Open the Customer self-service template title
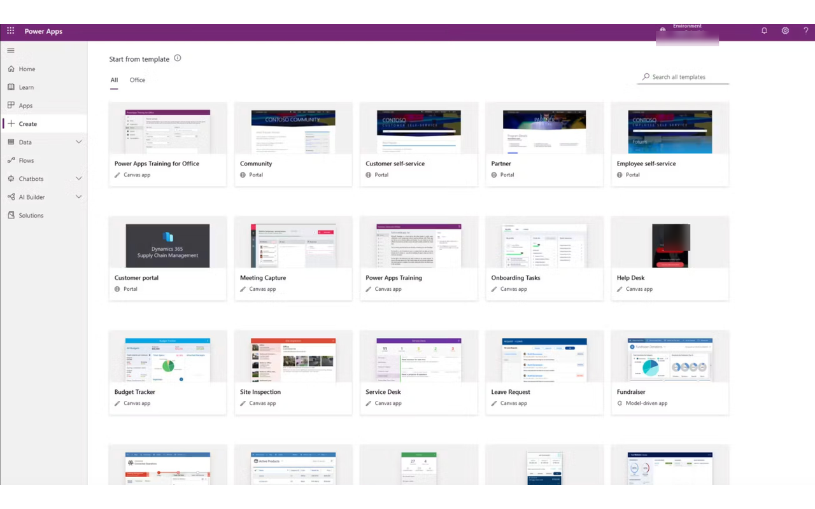This screenshot has width=815, height=509. coord(395,164)
